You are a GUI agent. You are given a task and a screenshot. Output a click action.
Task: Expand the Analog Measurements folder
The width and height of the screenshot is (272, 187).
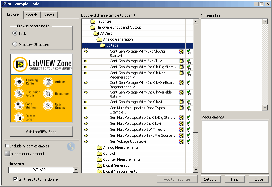pyautogui.click(x=100, y=147)
